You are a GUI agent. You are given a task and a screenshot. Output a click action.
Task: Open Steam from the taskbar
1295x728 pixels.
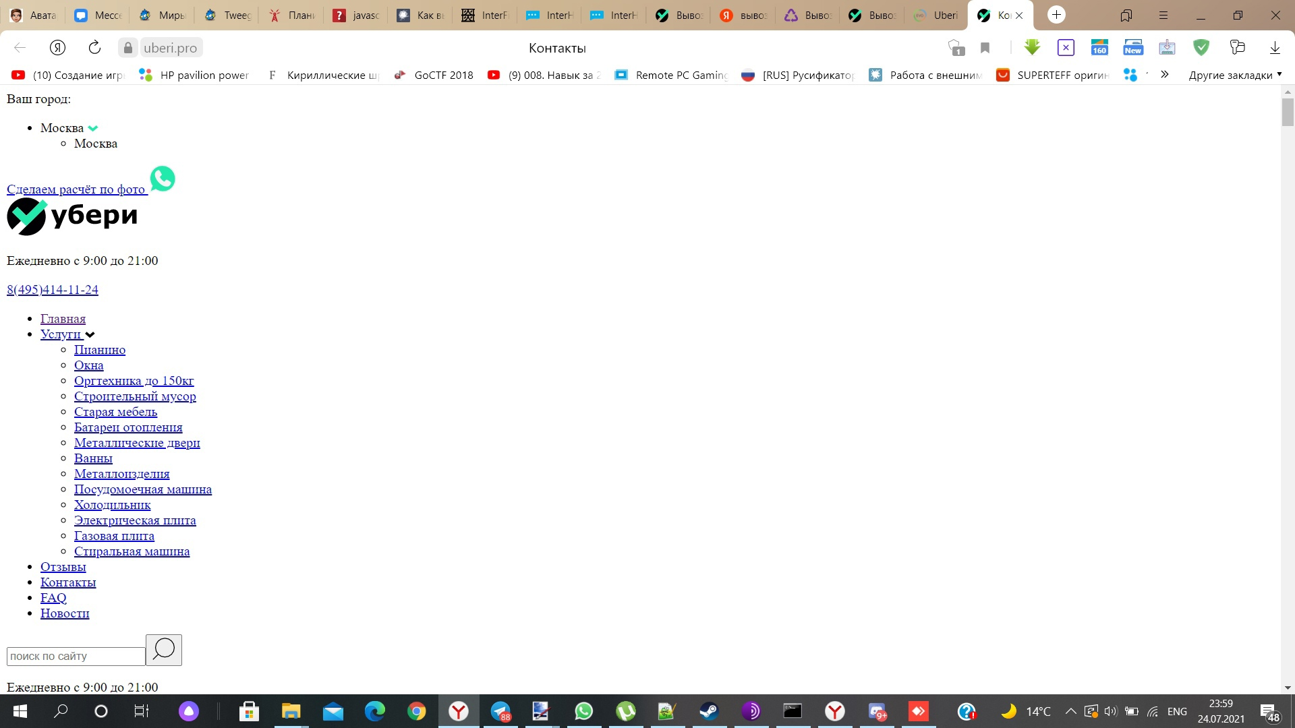[709, 711]
